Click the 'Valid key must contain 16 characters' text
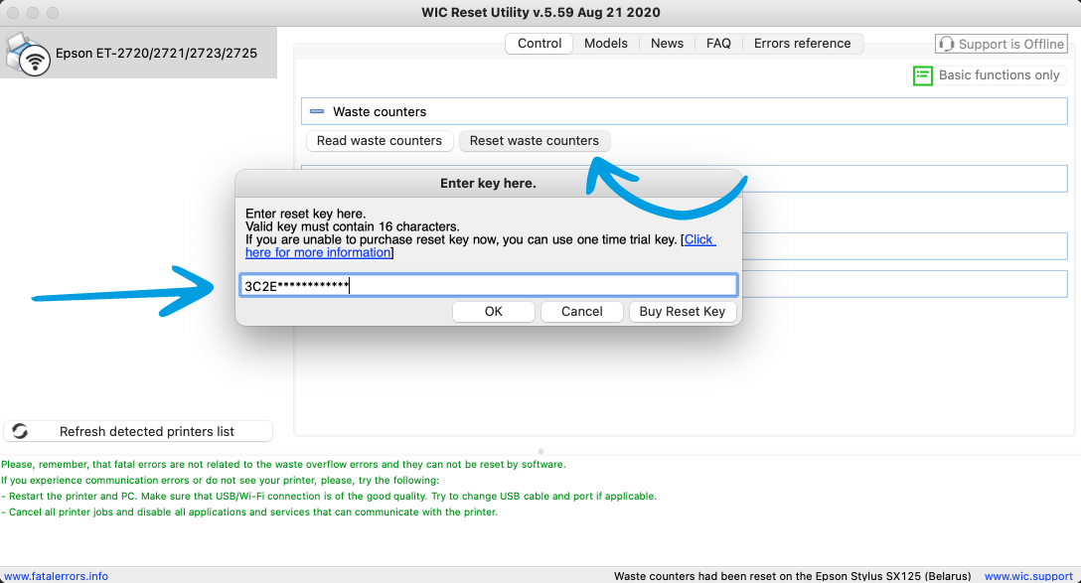1081x583 pixels. 353,226
